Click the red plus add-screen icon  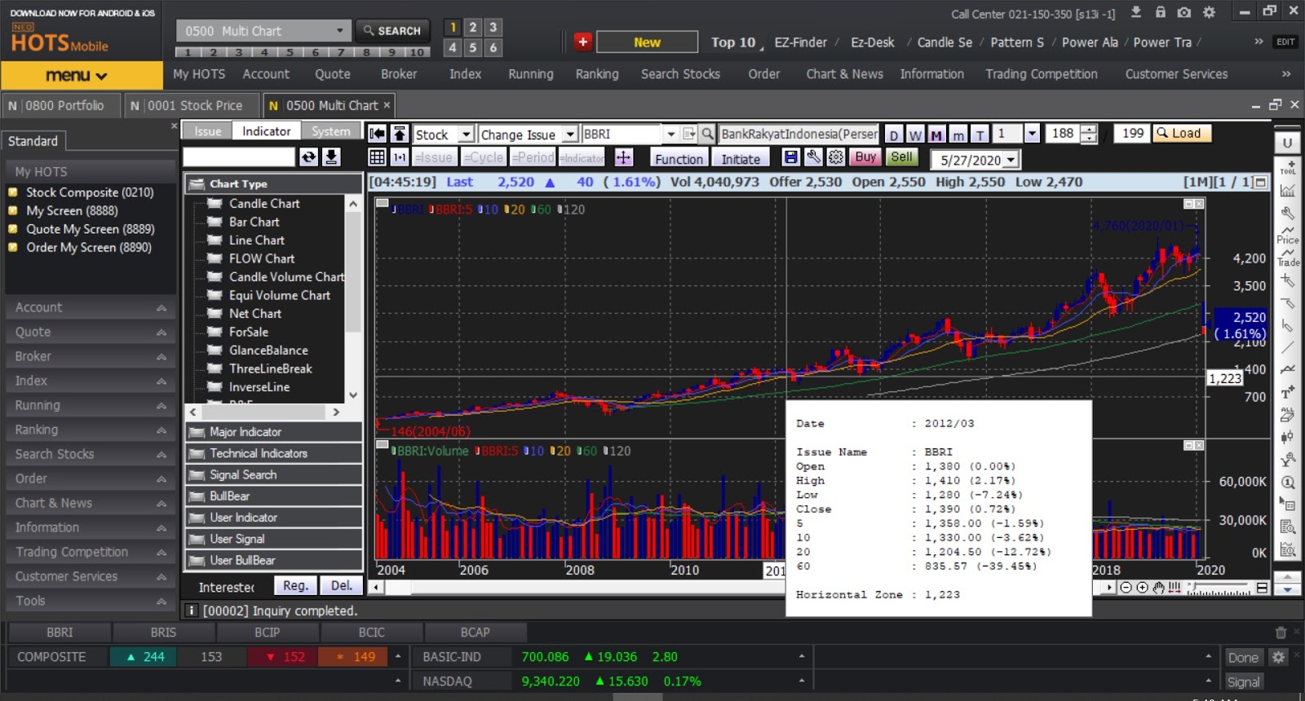[x=582, y=42]
